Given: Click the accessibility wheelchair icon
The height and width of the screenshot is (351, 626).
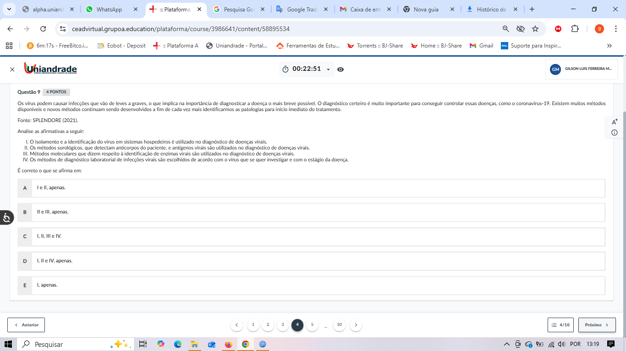Looking at the screenshot, I should pos(6,218).
